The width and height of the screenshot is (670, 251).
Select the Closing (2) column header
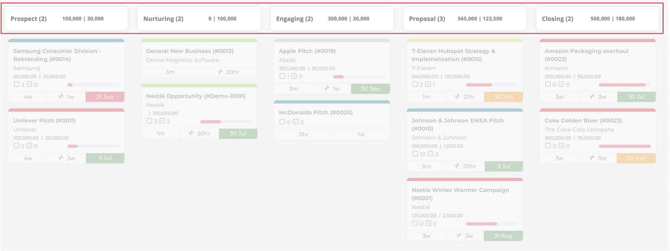[x=598, y=18]
